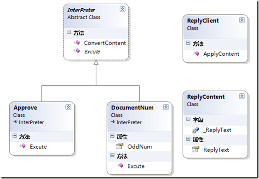Viewport: 259px width, 179px height.
Task: Collapse the 方法 section in InterPreter
Action: pyautogui.click(x=69, y=32)
